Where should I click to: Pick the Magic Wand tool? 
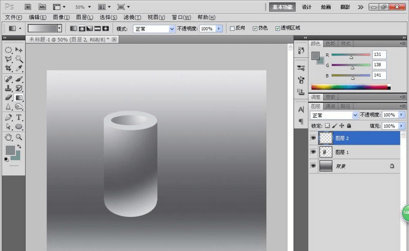(19, 59)
